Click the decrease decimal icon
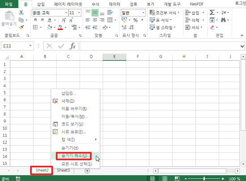The width and height of the screenshot is (246, 181). 131,27
